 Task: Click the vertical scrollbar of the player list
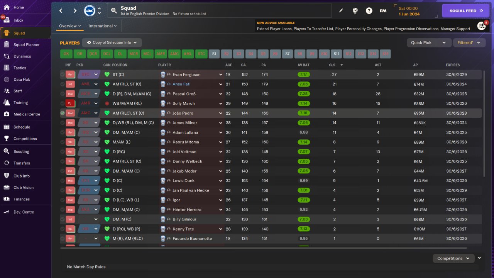(x=484, y=124)
